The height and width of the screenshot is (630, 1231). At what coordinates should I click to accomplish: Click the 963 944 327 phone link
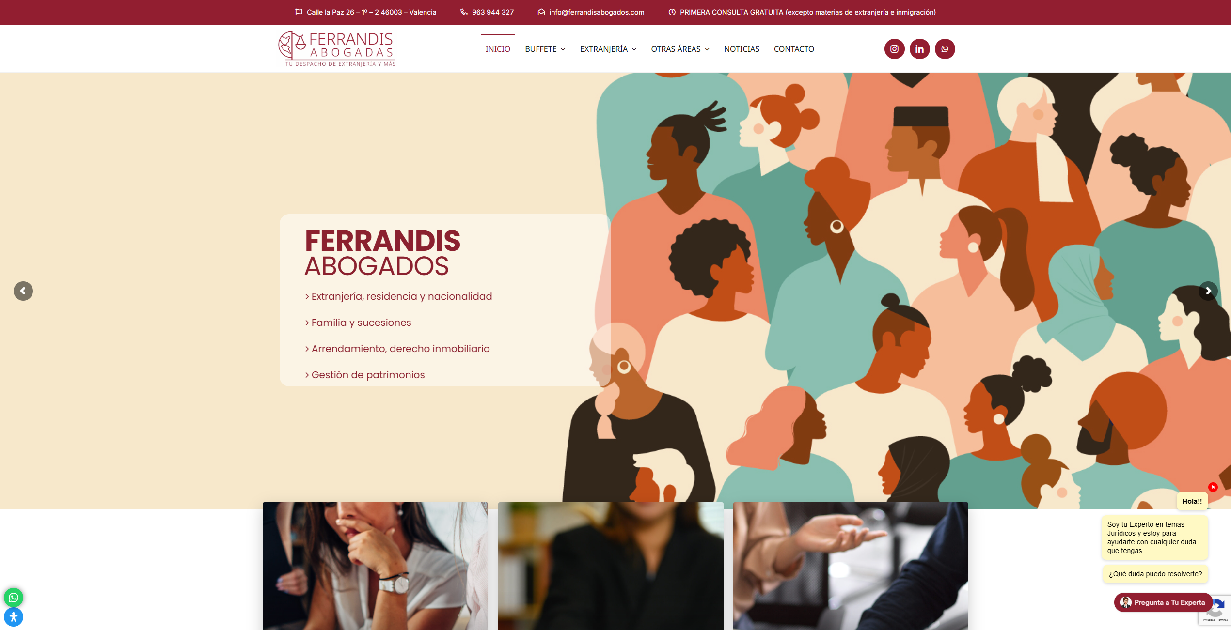point(493,12)
